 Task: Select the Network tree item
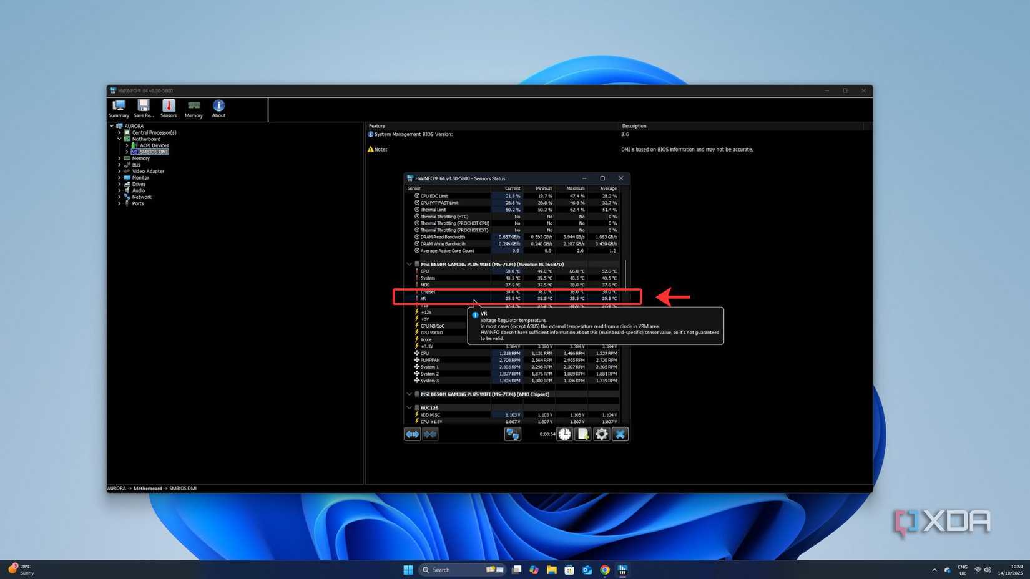(141, 197)
